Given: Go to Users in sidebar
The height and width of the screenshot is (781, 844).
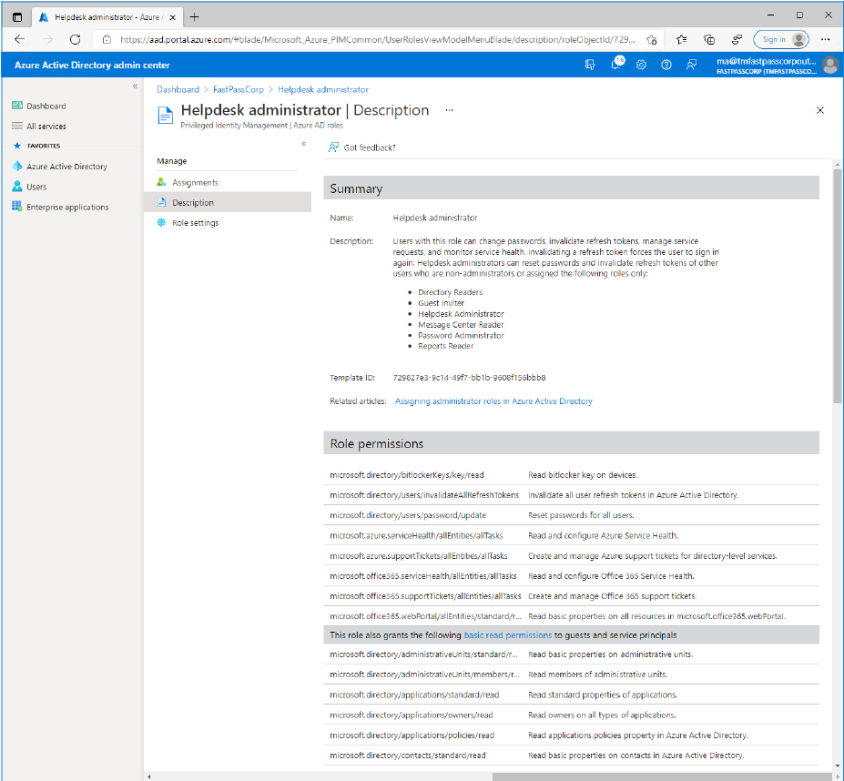Looking at the screenshot, I should [36, 187].
